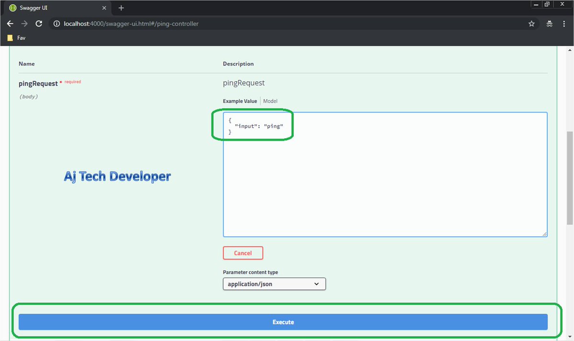
Task: Switch to the Model tab
Action: tap(270, 101)
